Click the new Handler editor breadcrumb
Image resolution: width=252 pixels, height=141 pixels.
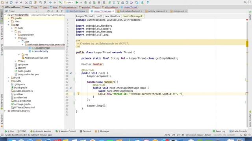tap(112, 16)
